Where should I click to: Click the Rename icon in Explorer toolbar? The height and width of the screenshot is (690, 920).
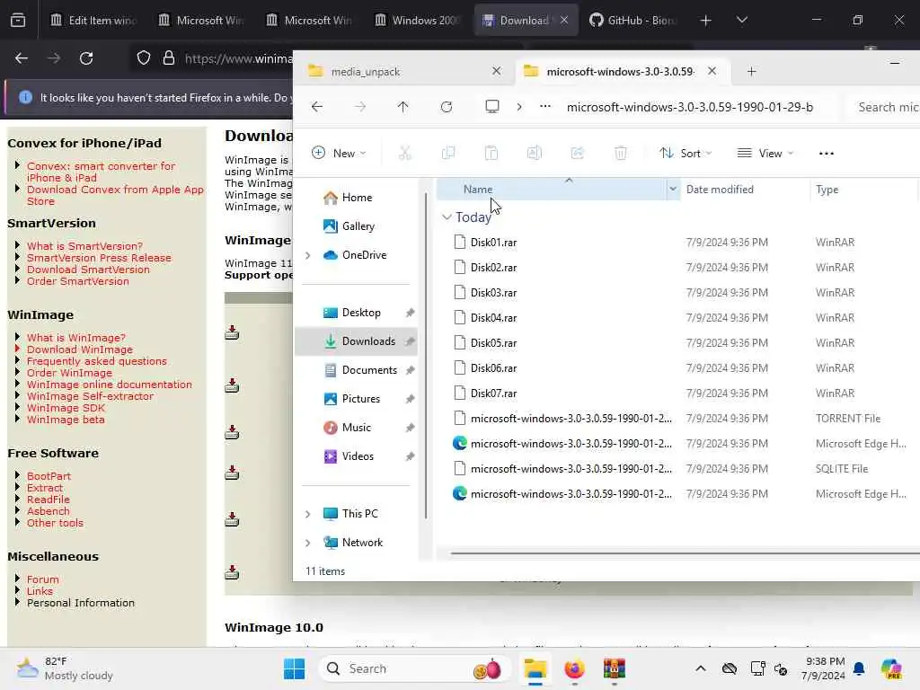[534, 153]
